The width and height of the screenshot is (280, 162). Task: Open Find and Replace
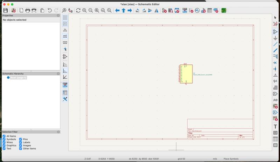[70, 10]
